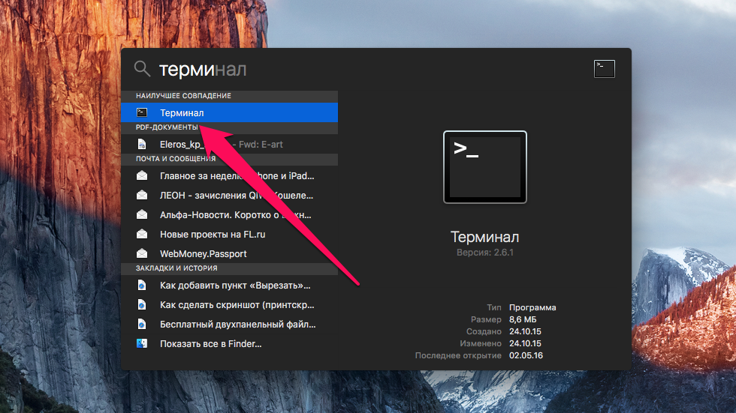Open the WebMoney.Passport mail result
The width and height of the screenshot is (736, 413).
coord(230,254)
